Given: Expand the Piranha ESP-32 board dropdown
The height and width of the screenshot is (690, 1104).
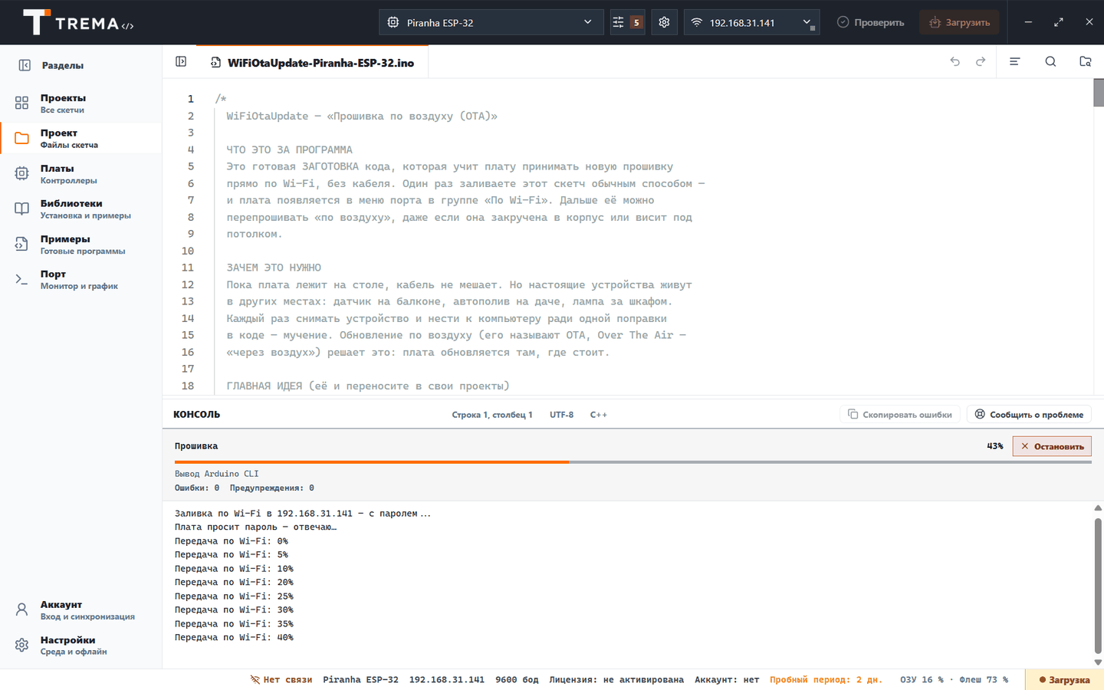Looking at the screenshot, I should [491, 22].
